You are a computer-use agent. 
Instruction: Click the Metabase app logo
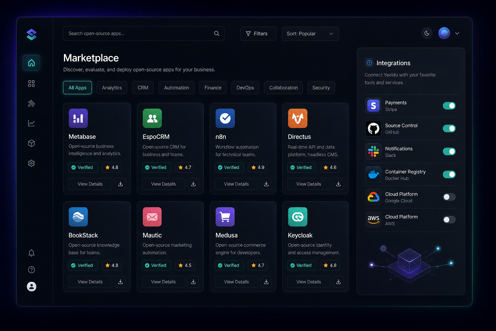point(78,118)
